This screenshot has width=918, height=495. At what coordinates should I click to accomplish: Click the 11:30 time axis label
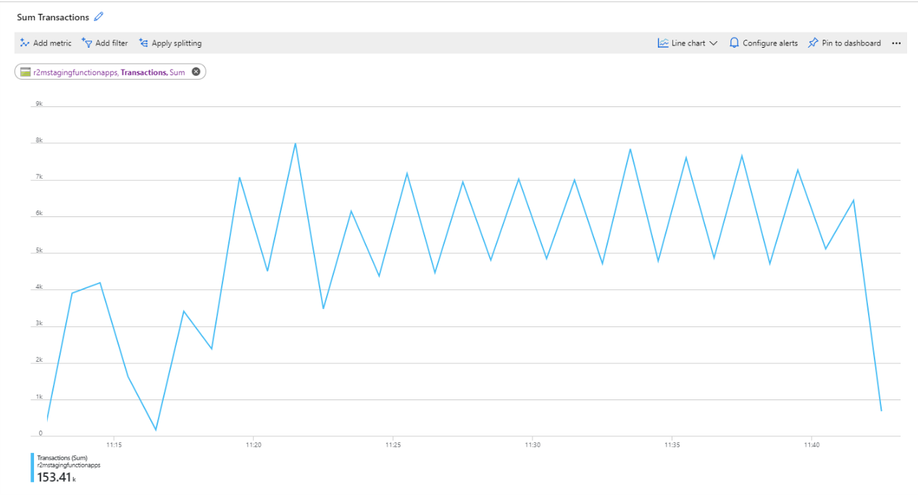(x=533, y=444)
